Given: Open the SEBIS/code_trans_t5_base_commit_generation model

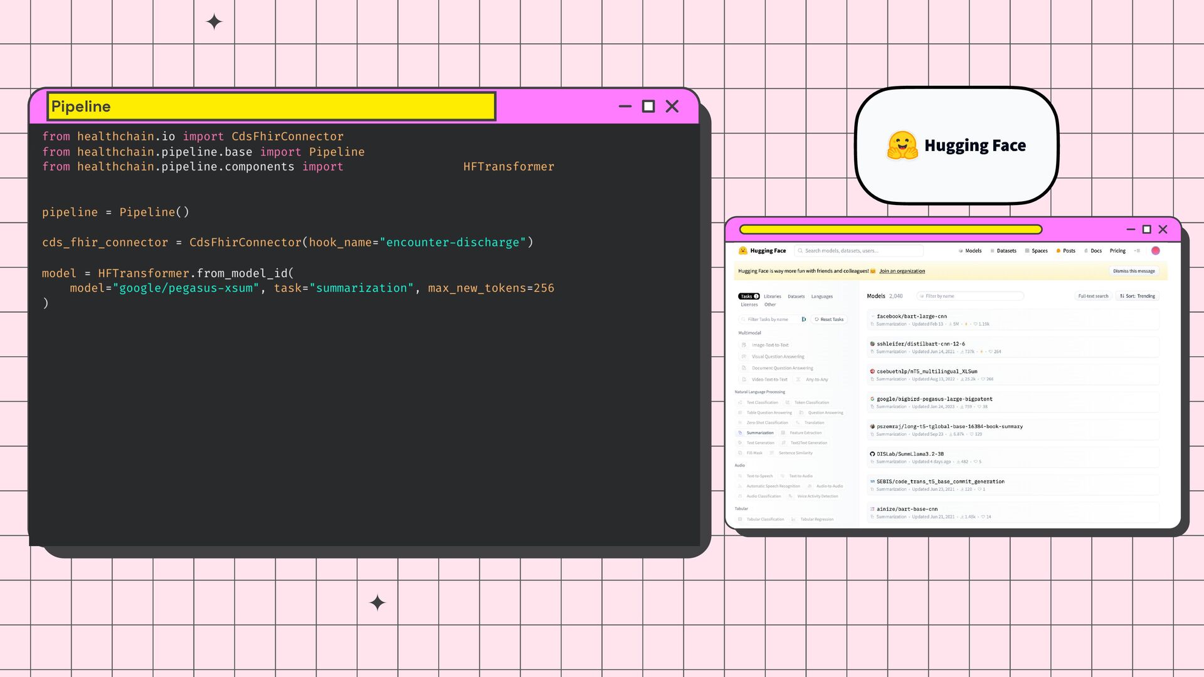Looking at the screenshot, I should coord(1013,485).
